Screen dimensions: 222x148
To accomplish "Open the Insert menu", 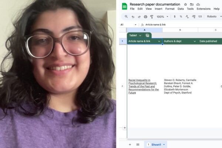I will pos(158,9).
